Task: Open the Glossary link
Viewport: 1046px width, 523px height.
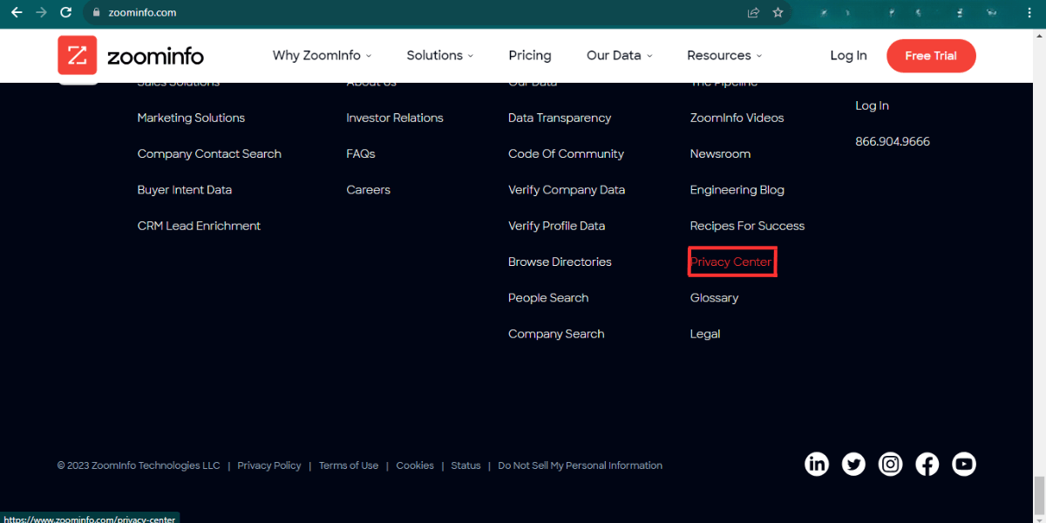Action: click(x=714, y=297)
